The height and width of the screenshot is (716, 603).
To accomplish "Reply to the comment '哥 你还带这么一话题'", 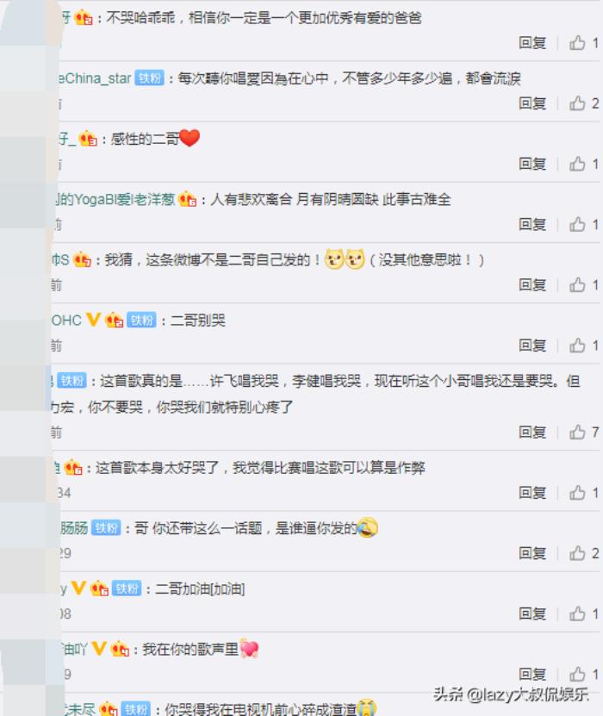I will pos(532,553).
